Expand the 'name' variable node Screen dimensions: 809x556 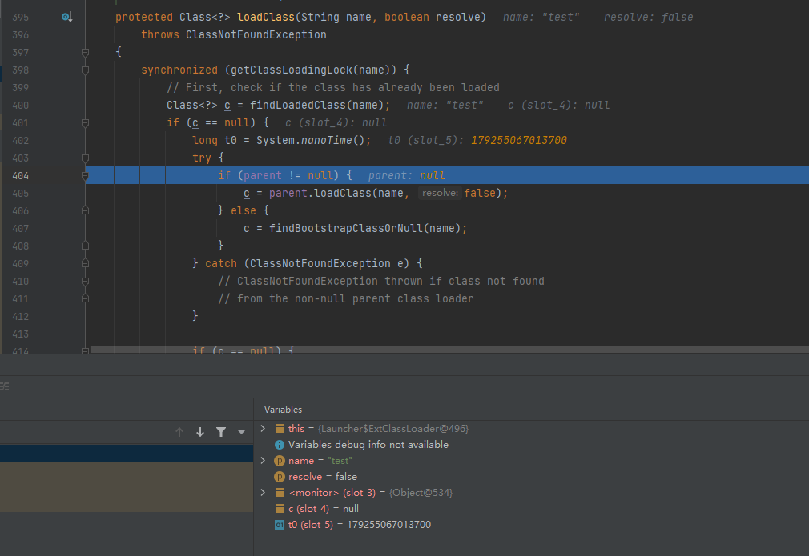[x=264, y=460]
